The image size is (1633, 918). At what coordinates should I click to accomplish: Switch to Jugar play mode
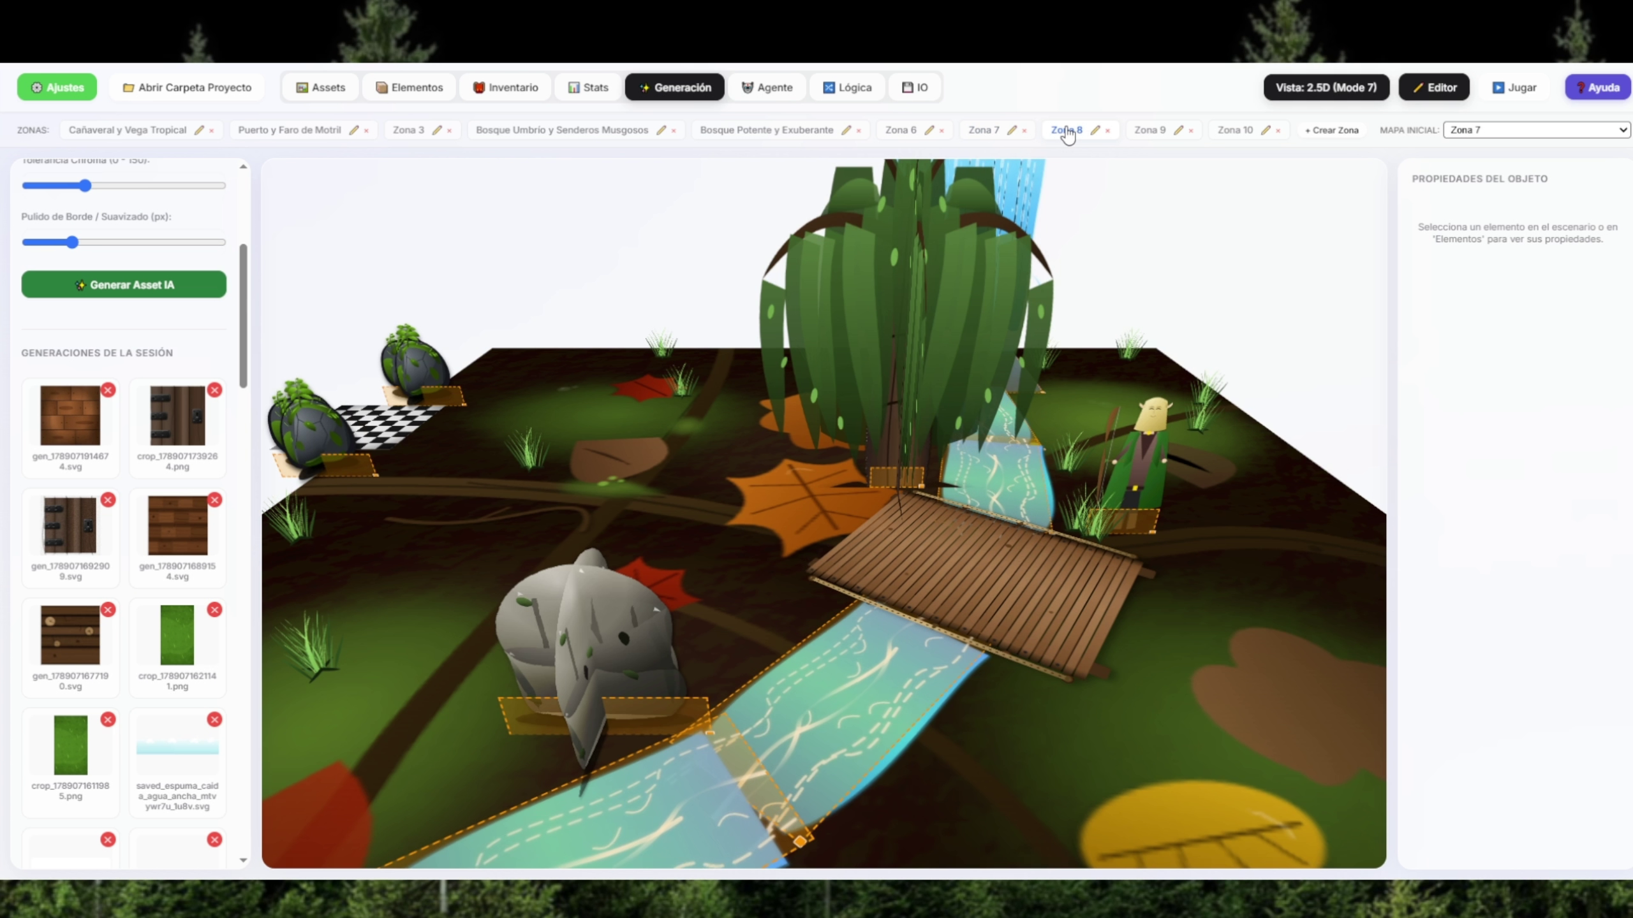click(1514, 87)
